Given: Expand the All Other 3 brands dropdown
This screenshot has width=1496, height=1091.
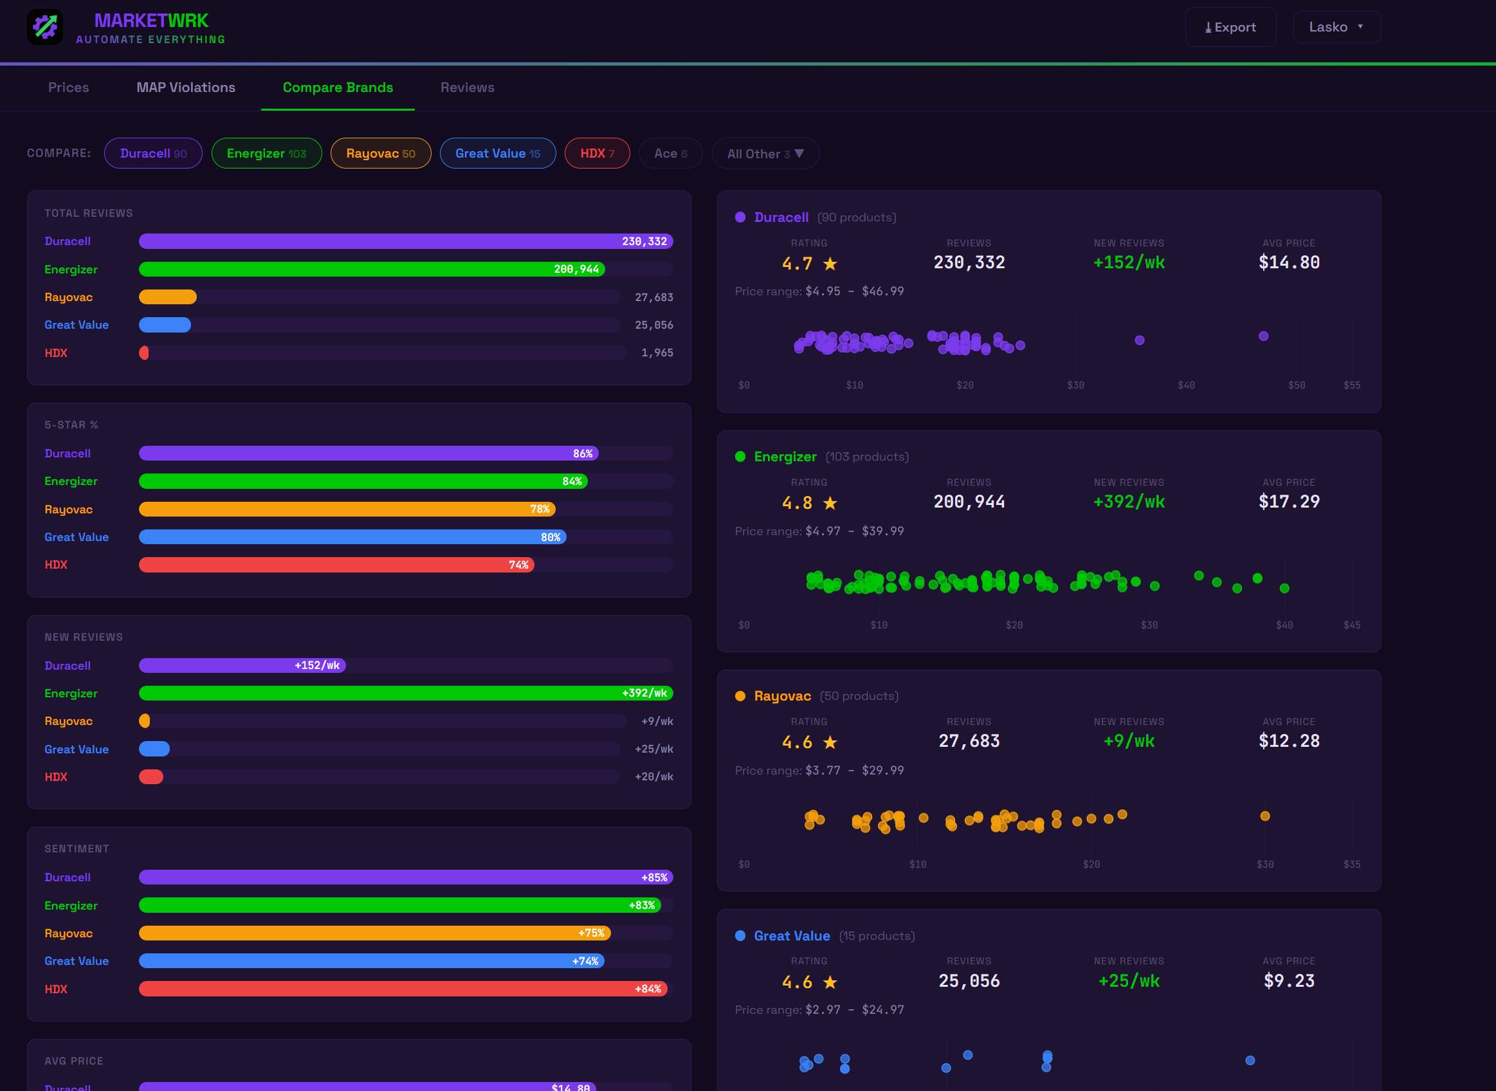Looking at the screenshot, I should point(765,153).
